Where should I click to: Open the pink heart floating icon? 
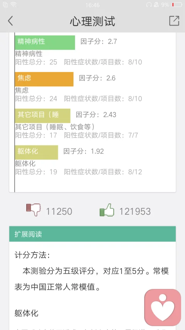click(163, 307)
